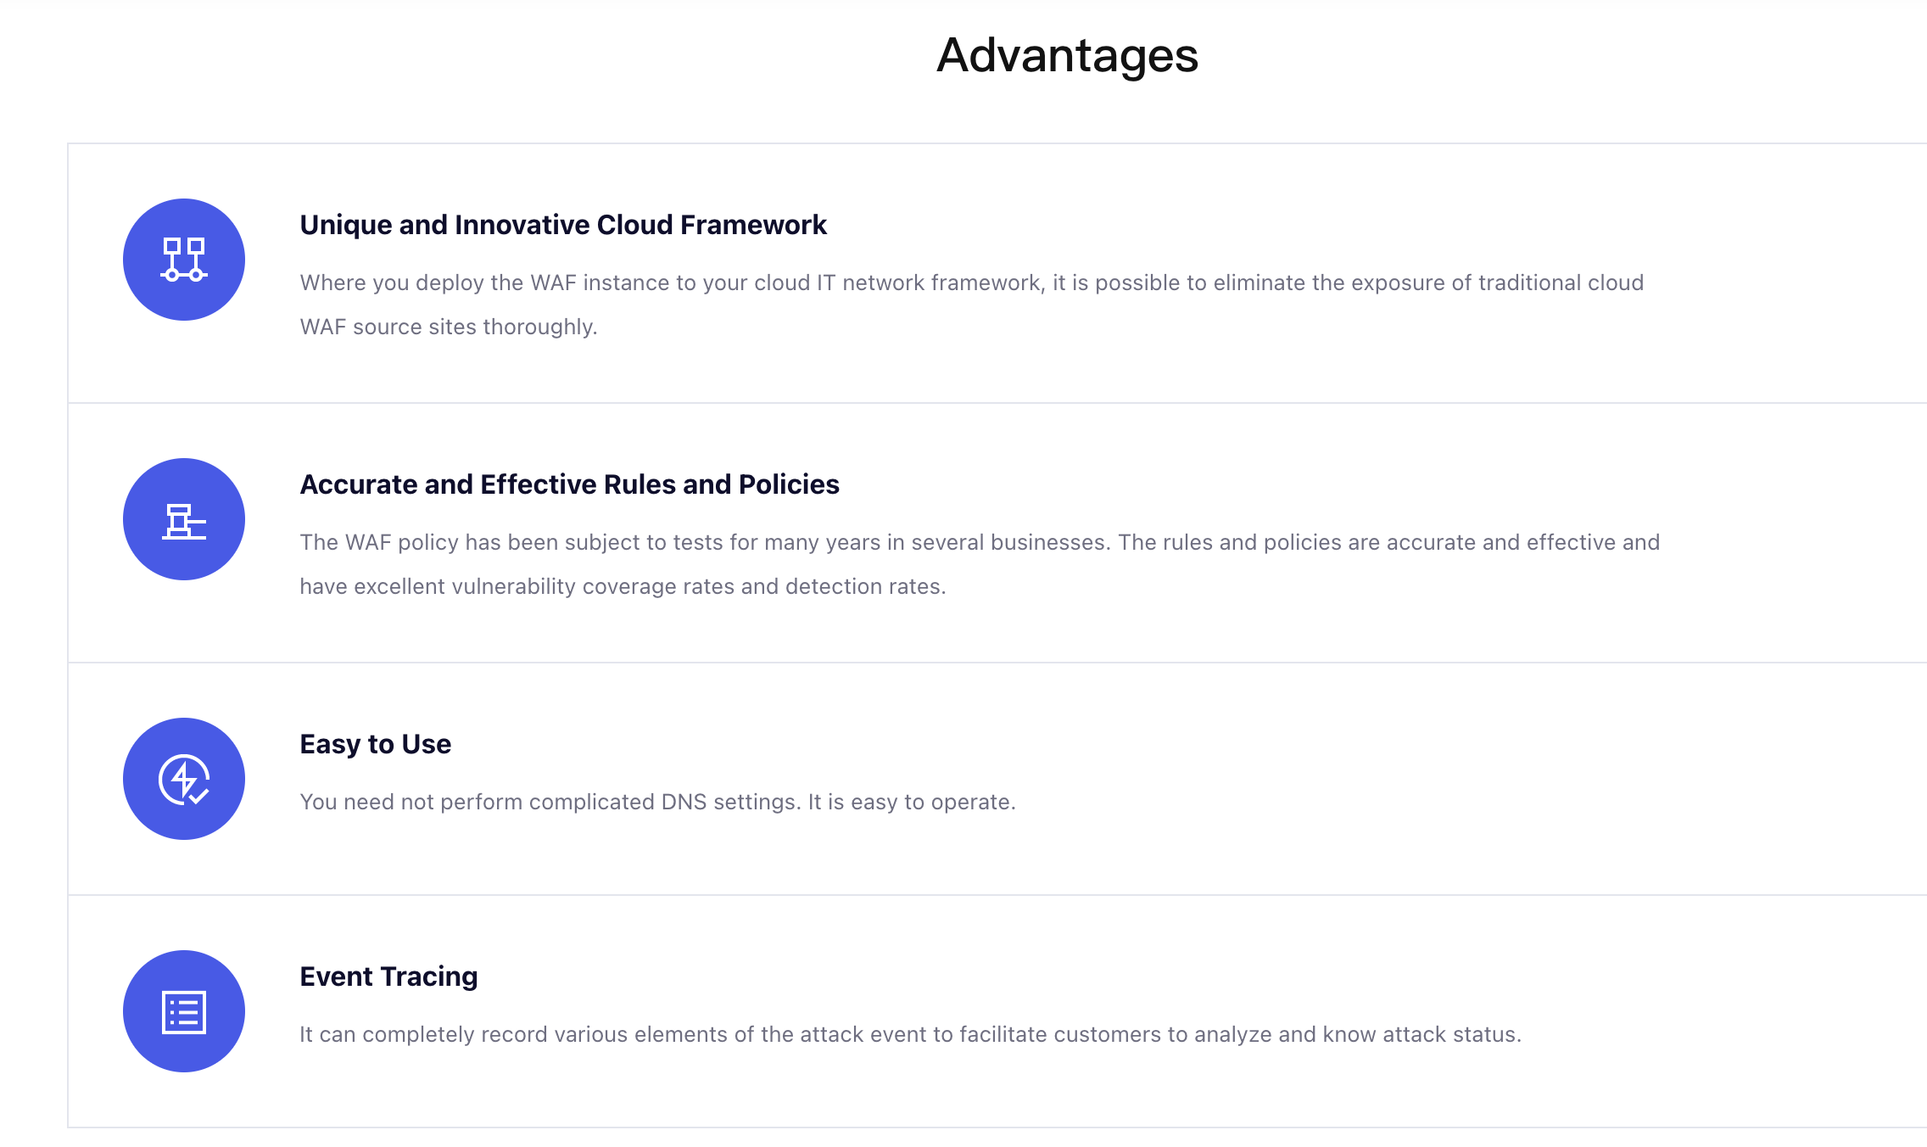Click the sentence "It is easy to operate."
Image resolution: width=1927 pixels, height=1147 pixels.
[912, 802]
